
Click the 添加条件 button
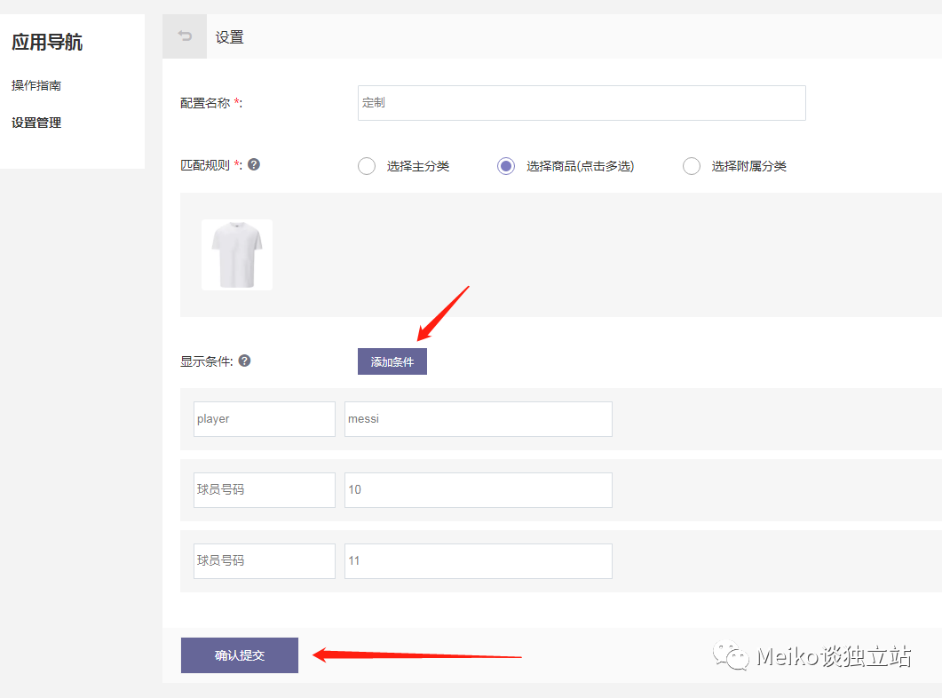(x=392, y=361)
